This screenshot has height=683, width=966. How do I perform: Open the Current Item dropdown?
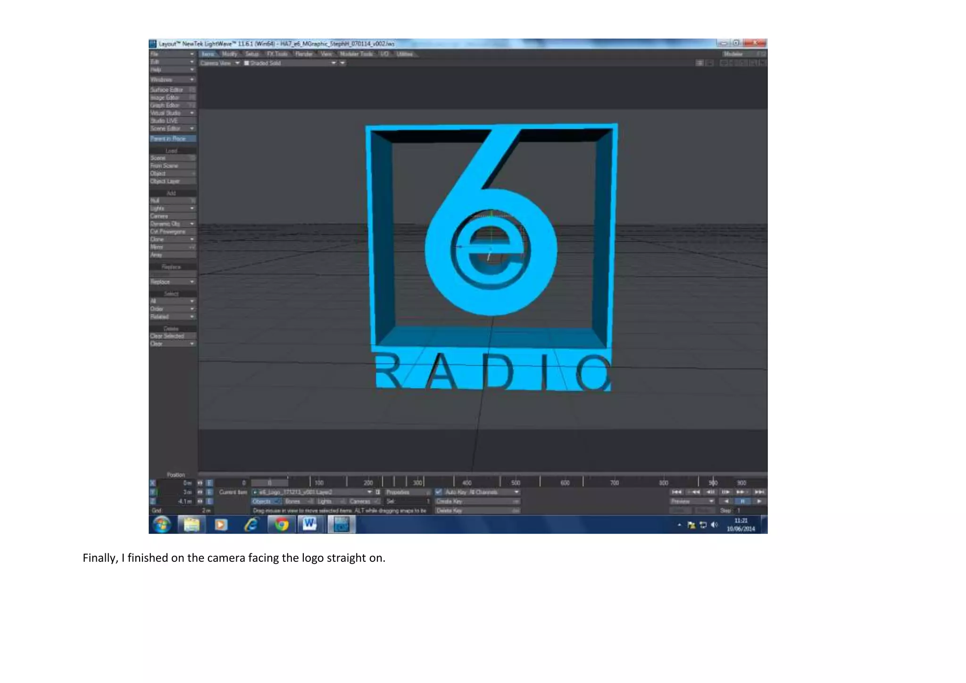tap(312, 492)
